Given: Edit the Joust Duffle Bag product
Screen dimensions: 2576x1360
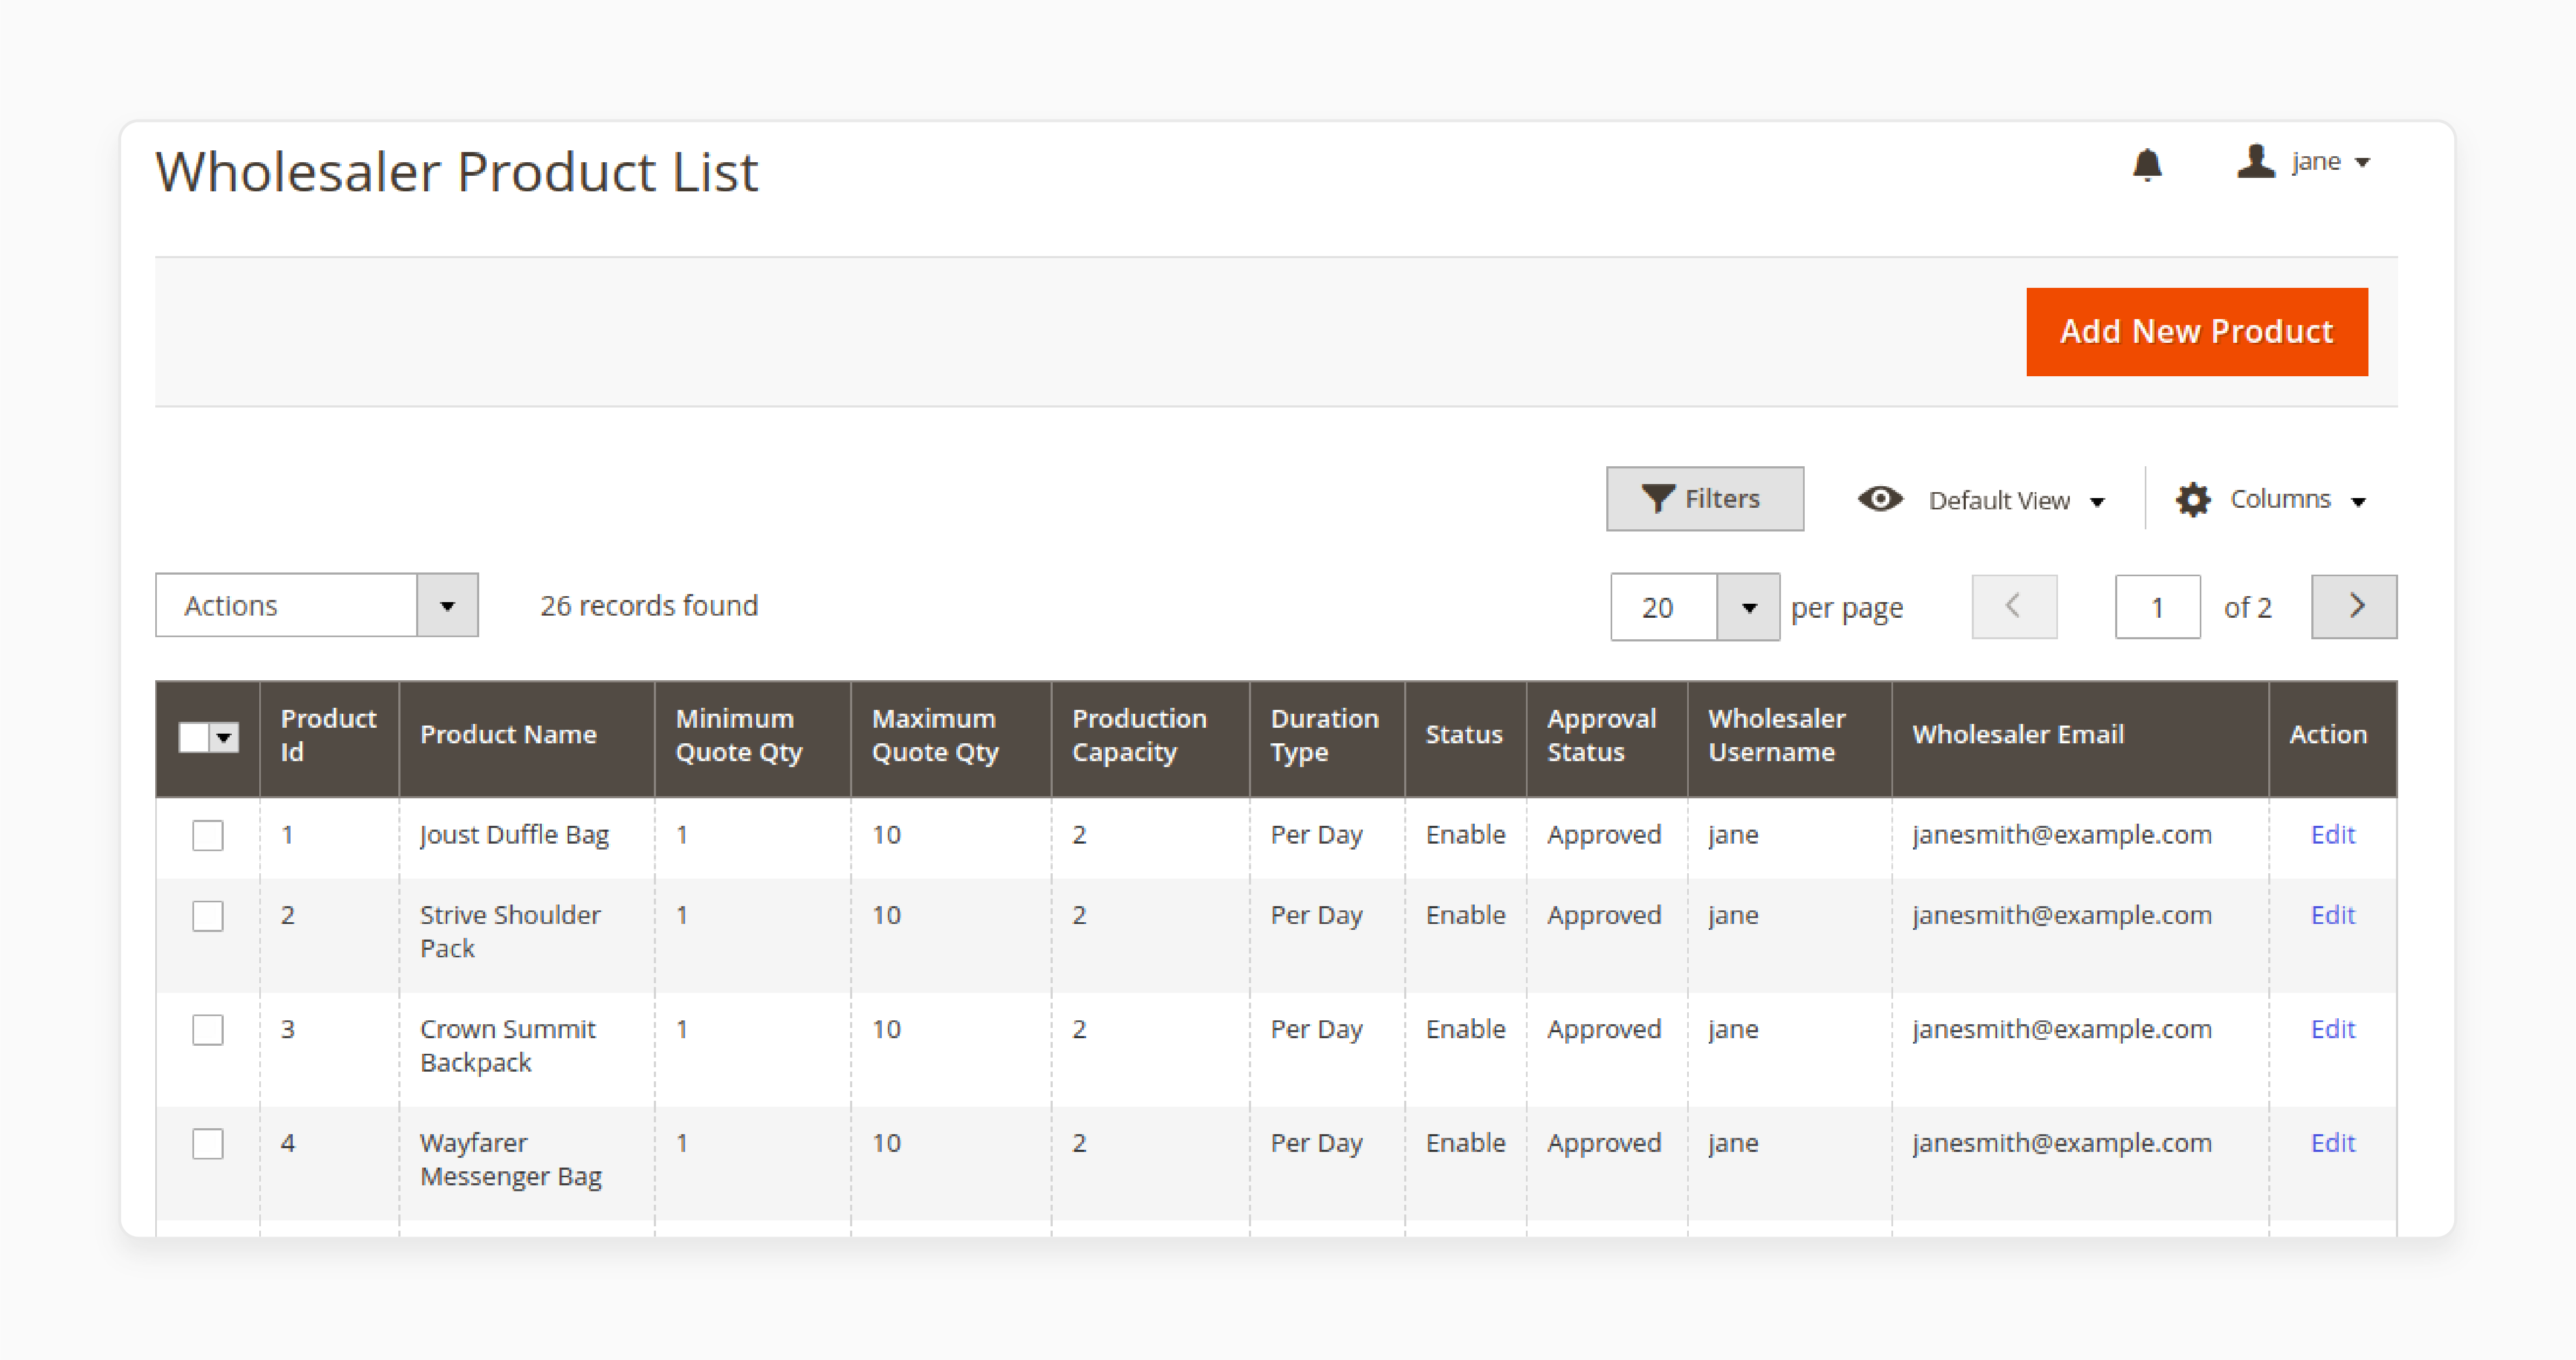Looking at the screenshot, I should [2332, 834].
